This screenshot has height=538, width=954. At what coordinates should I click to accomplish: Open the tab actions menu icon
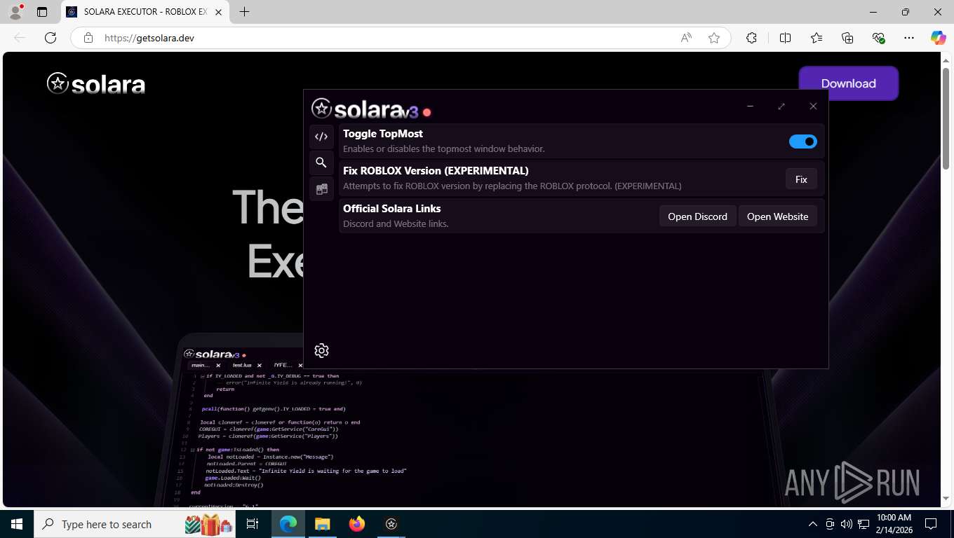coord(42,12)
